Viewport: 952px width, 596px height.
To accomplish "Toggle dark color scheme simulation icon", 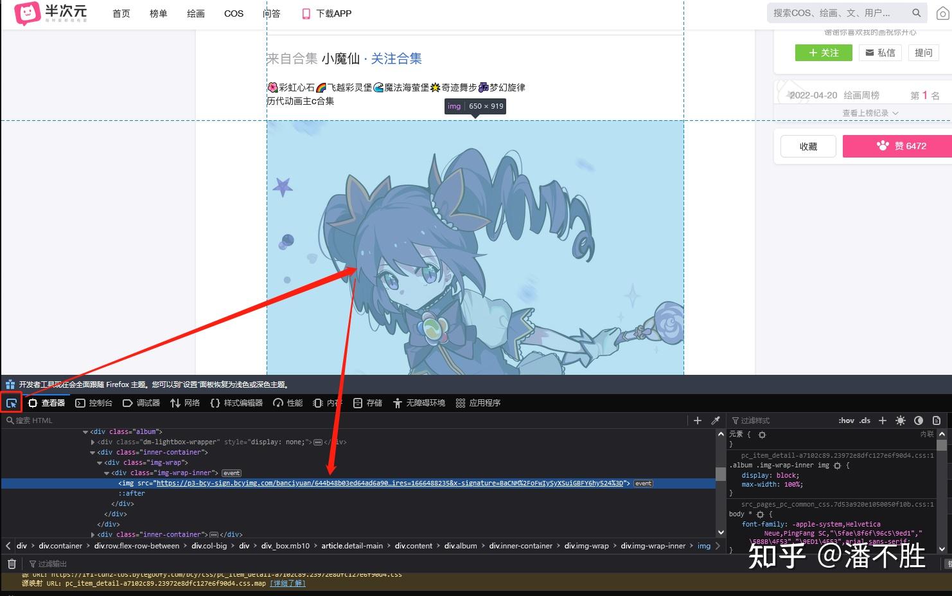I will click(x=919, y=420).
